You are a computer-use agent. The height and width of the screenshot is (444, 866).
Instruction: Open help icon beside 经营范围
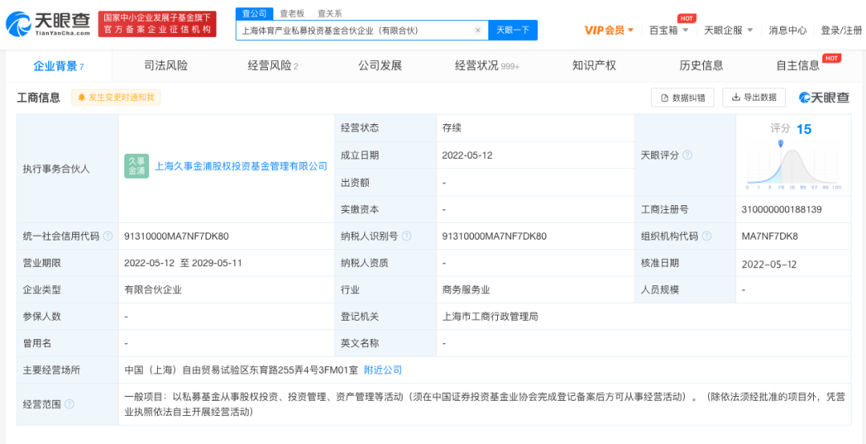69,404
